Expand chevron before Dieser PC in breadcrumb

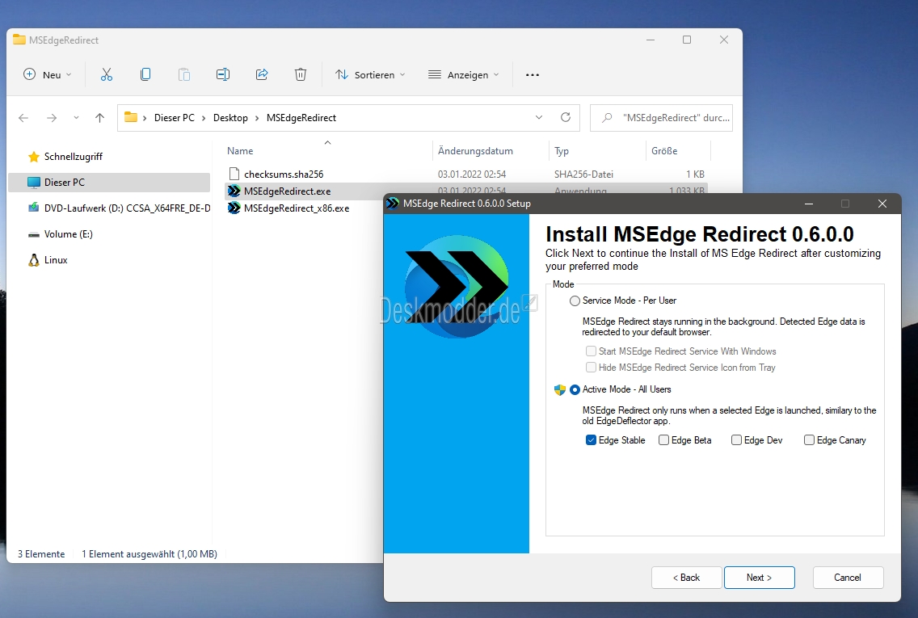click(145, 118)
